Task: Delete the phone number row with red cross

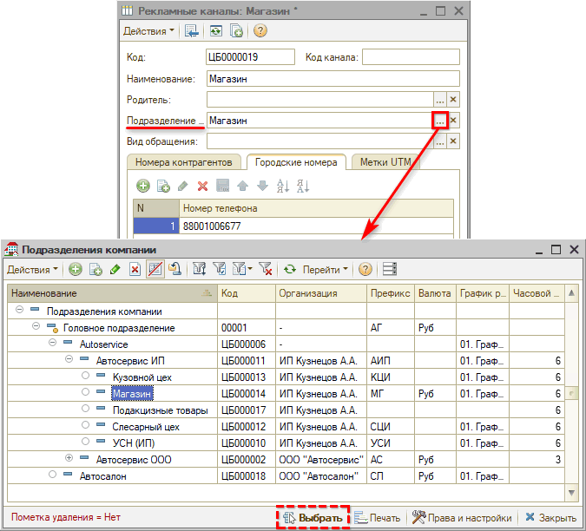Action: [202, 186]
